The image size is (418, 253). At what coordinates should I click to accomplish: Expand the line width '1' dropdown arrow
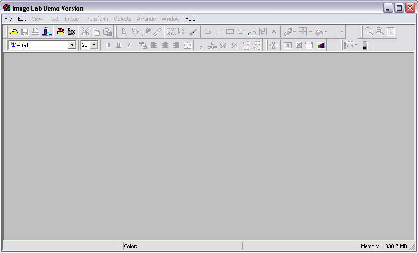(x=310, y=32)
